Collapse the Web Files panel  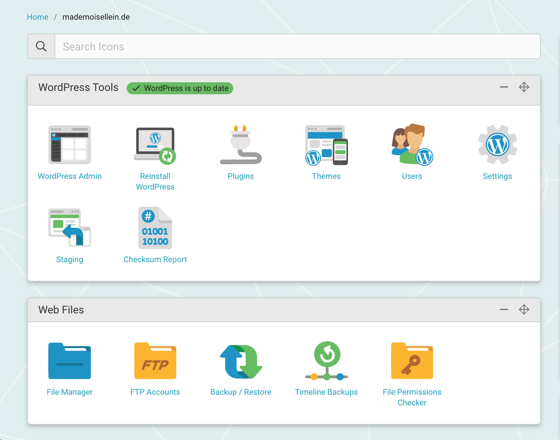[504, 310]
